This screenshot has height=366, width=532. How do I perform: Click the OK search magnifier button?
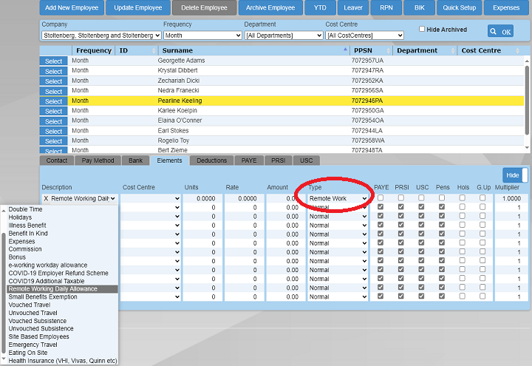500,31
